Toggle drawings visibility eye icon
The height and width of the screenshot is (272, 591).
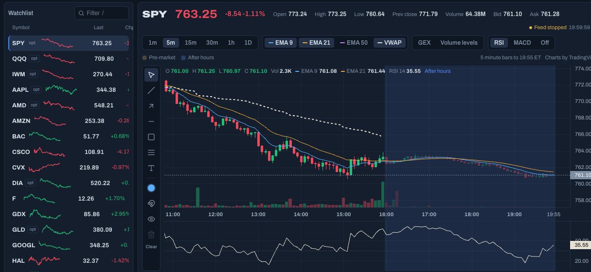(x=151, y=219)
